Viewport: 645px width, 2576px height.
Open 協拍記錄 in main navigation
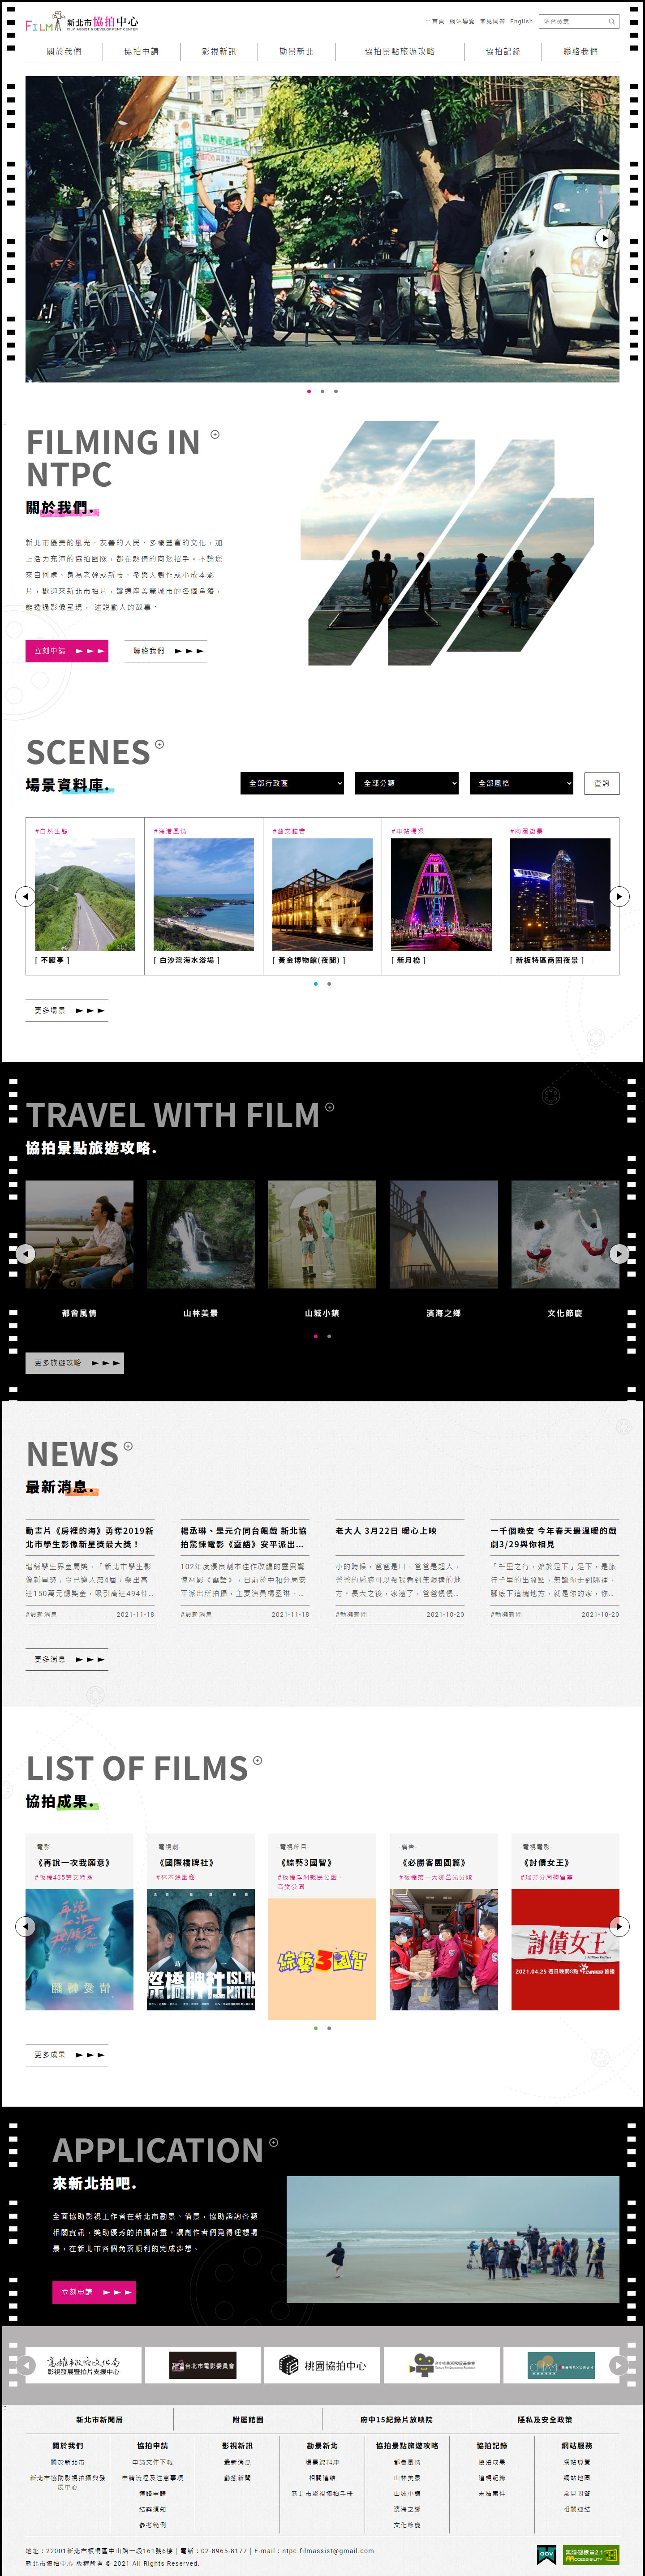pyautogui.click(x=503, y=51)
